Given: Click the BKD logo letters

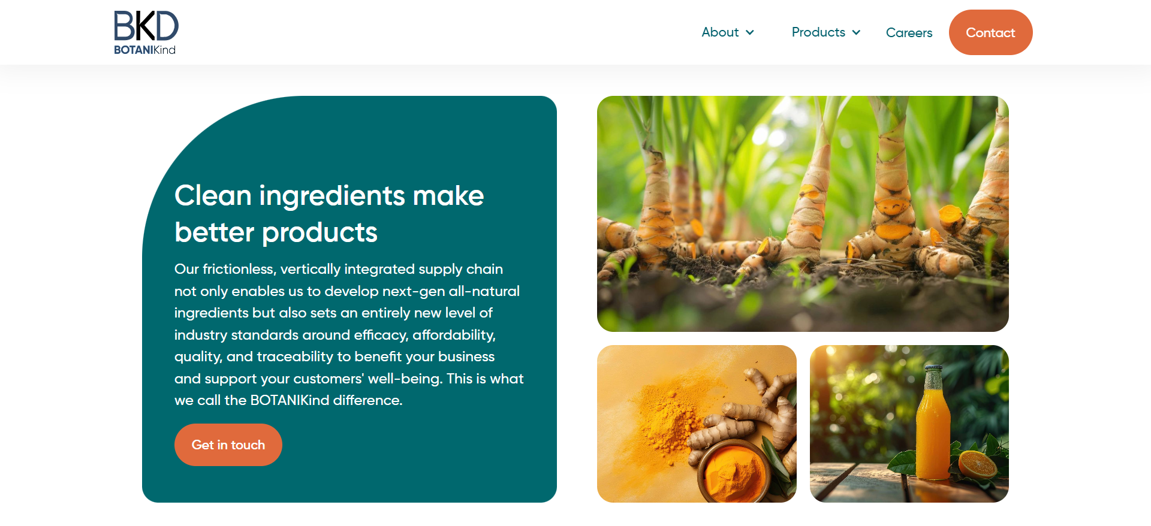Looking at the screenshot, I should pos(146,26).
